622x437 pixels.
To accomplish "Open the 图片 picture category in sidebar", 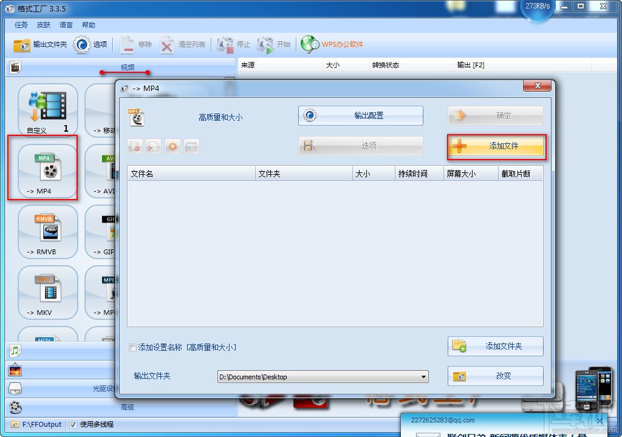I will click(x=15, y=369).
